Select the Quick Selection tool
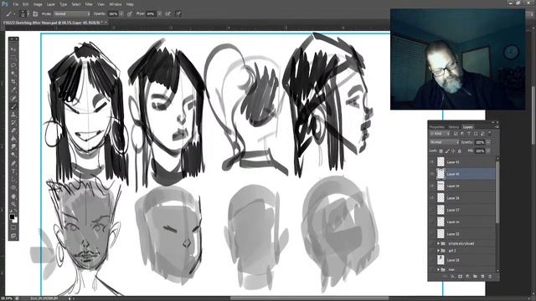 click(13, 74)
